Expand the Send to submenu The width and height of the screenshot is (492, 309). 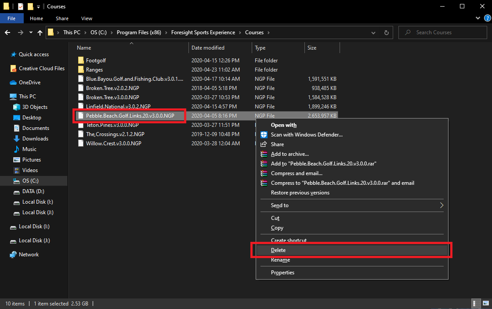[352, 205]
